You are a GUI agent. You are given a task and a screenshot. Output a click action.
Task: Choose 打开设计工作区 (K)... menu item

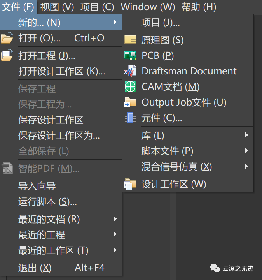tap(61, 71)
